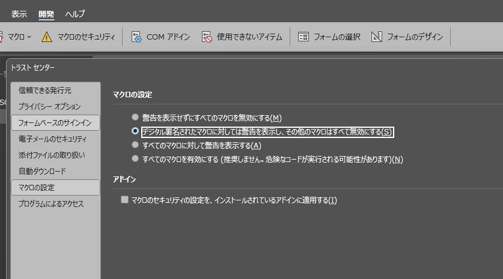Open 信頼できる発行元 category
The width and height of the screenshot is (503, 279).
pos(44,91)
